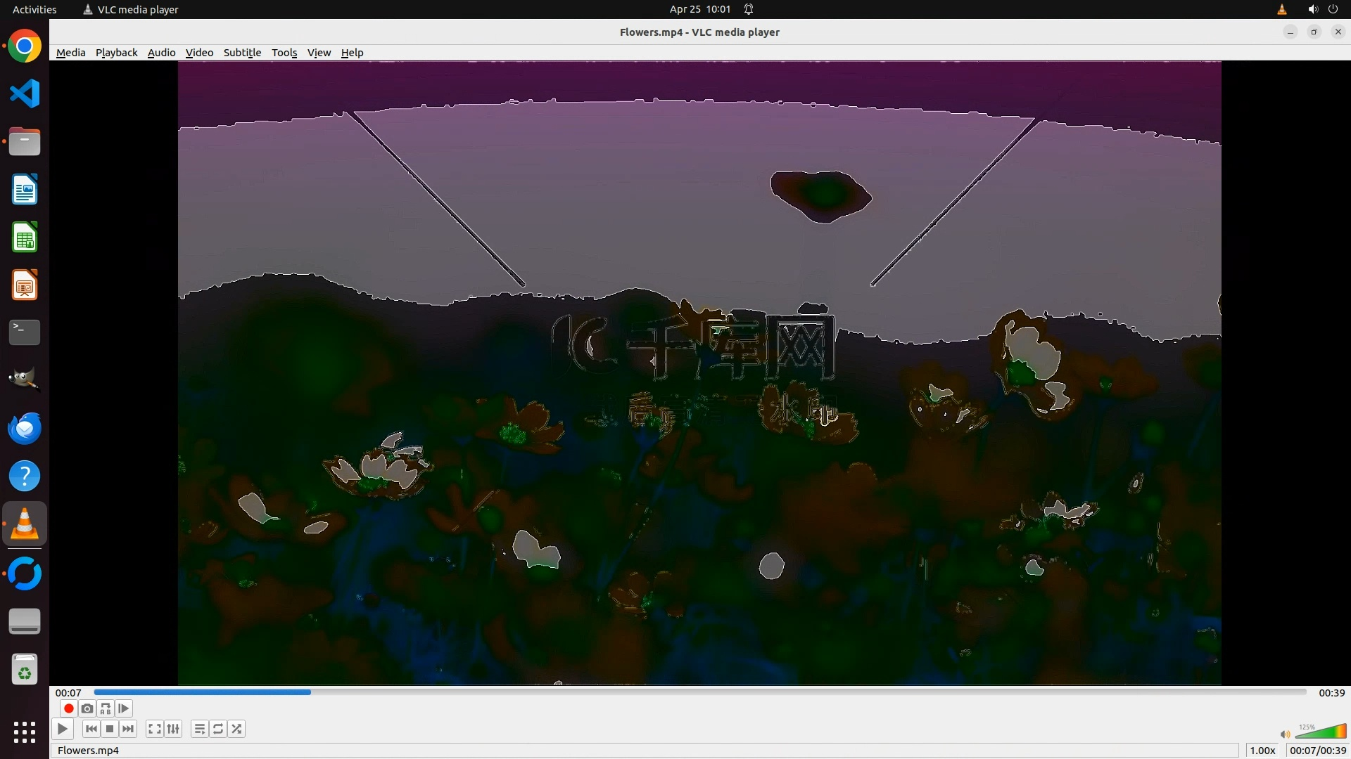Toggle loop repeat mode

[218, 729]
